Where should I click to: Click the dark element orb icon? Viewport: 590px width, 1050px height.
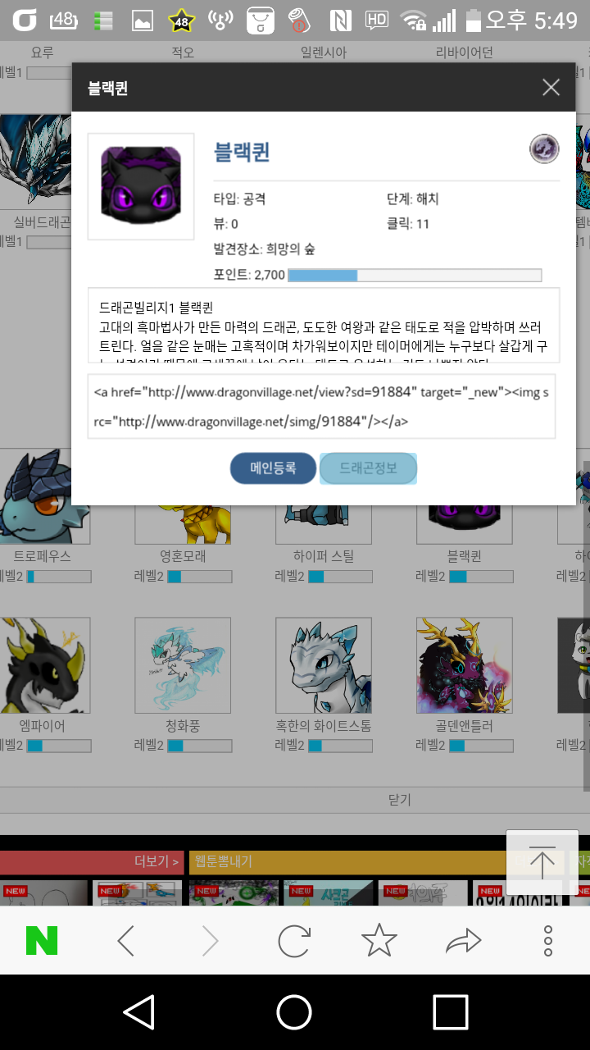click(x=544, y=149)
